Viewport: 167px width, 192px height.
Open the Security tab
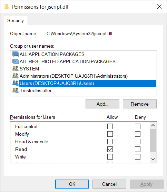click(16, 20)
